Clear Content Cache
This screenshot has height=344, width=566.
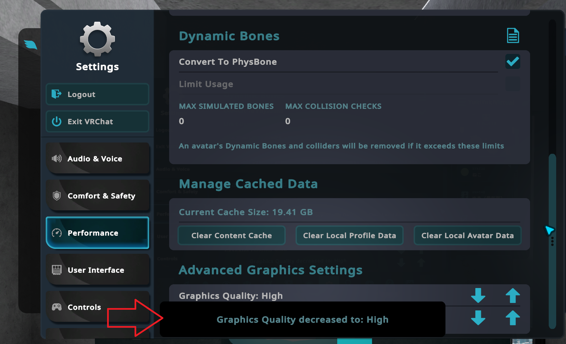[232, 235]
